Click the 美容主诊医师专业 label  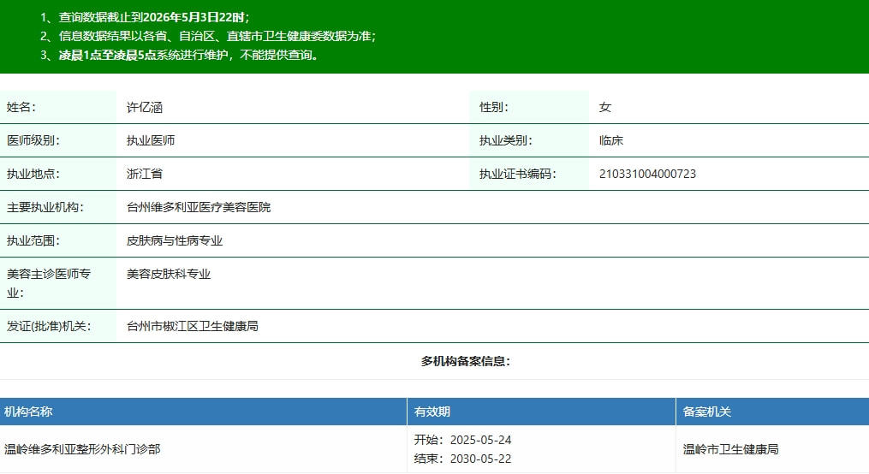tap(49, 283)
